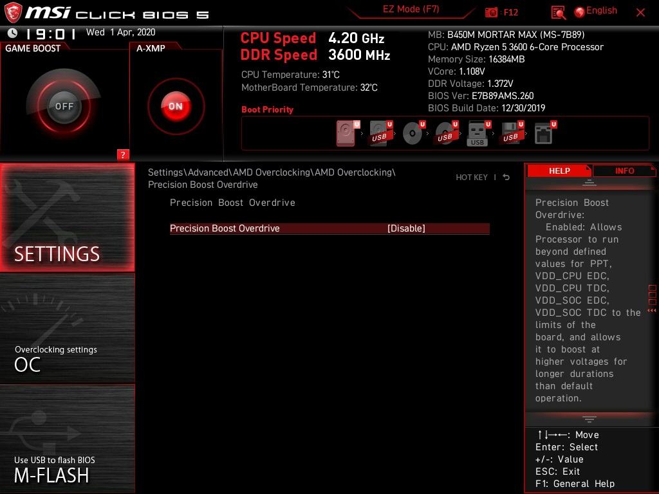659x494 pixels.
Task: Click the MB: B450M MORTAR MAX text
Action: coord(506,35)
